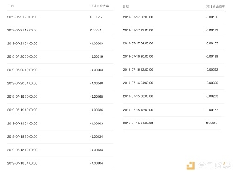Select the date 2019-07-21 04:00:00

(x=22, y=43)
